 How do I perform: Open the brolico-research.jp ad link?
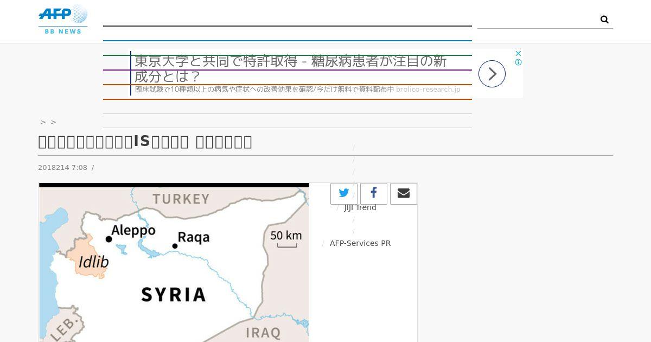point(428,90)
